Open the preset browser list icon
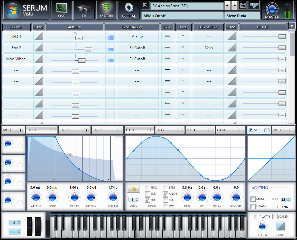Viewport: 297px width, 240px height. click(x=243, y=6)
